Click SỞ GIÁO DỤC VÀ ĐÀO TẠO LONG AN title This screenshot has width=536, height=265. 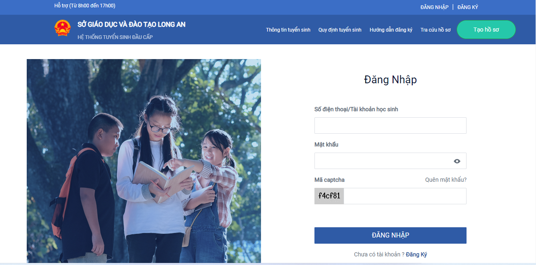pos(132,25)
